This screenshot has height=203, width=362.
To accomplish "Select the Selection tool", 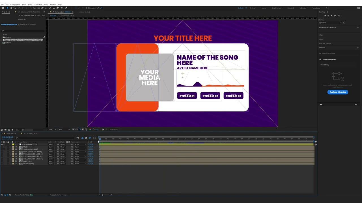I will coord(7,8).
